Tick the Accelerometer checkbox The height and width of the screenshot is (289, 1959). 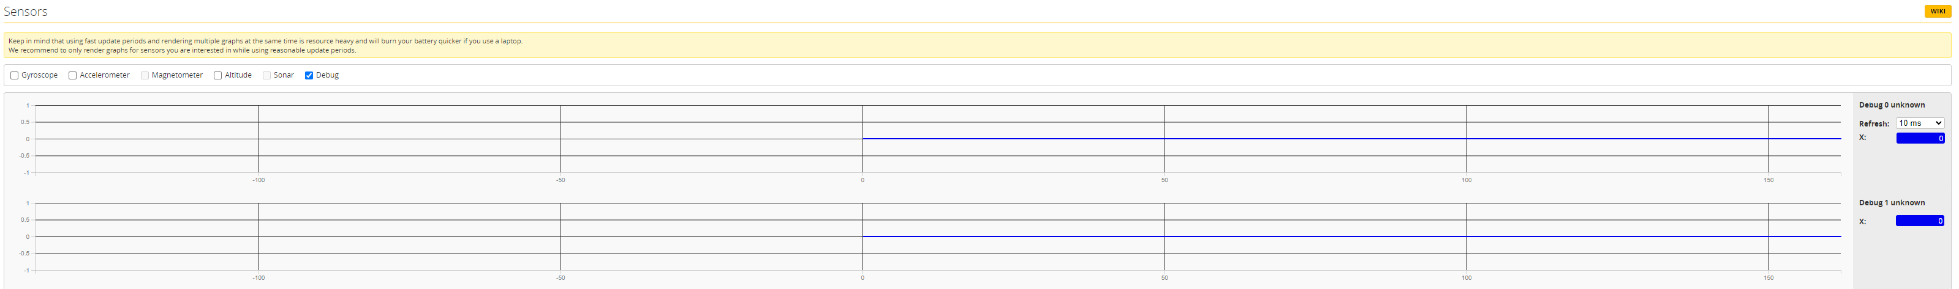pyautogui.click(x=73, y=76)
